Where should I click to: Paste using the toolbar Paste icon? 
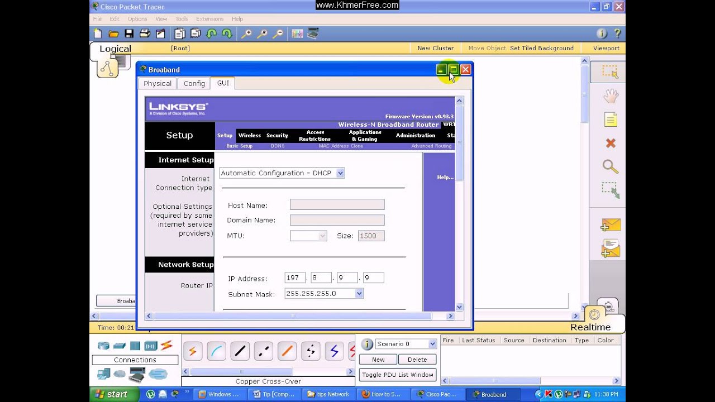point(196,33)
